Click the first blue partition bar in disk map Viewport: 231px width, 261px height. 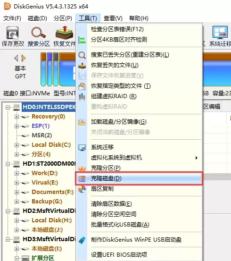pyautogui.click(x=43, y=69)
